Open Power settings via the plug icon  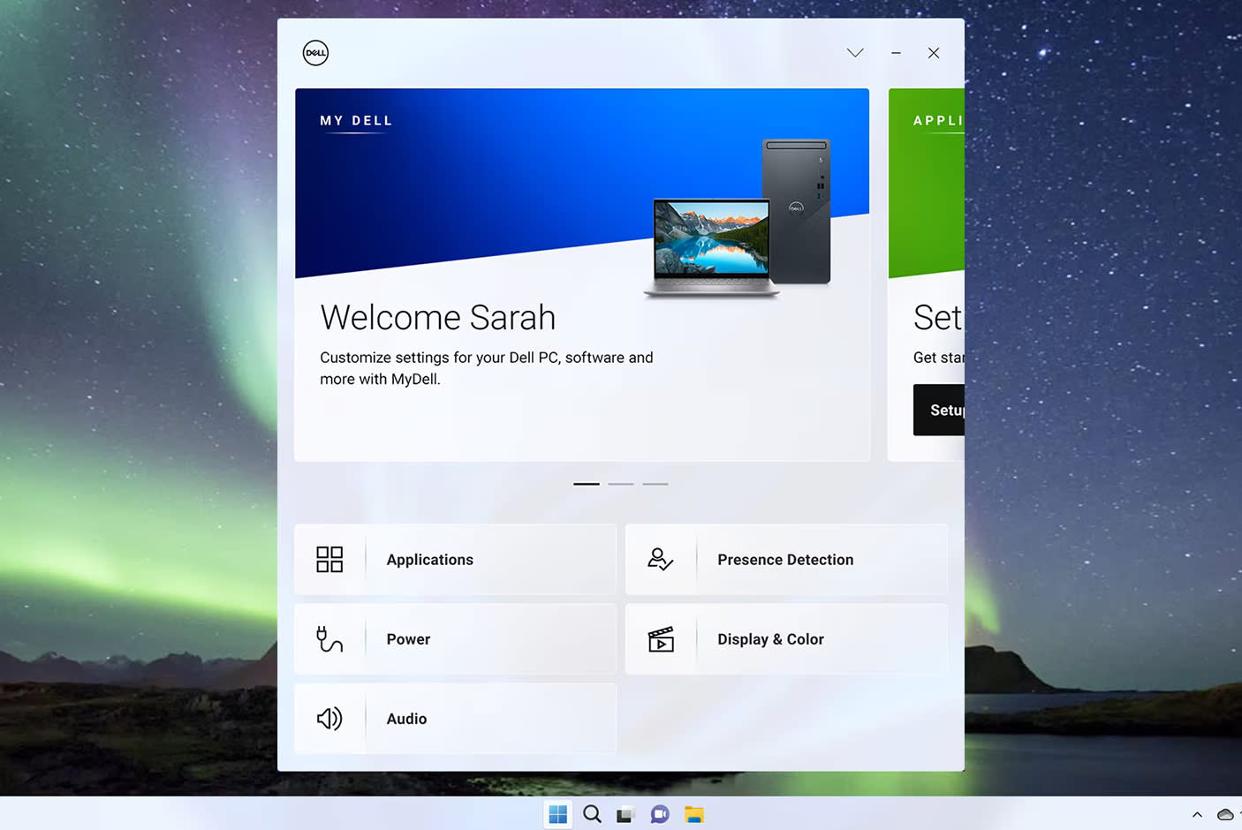point(329,638)
